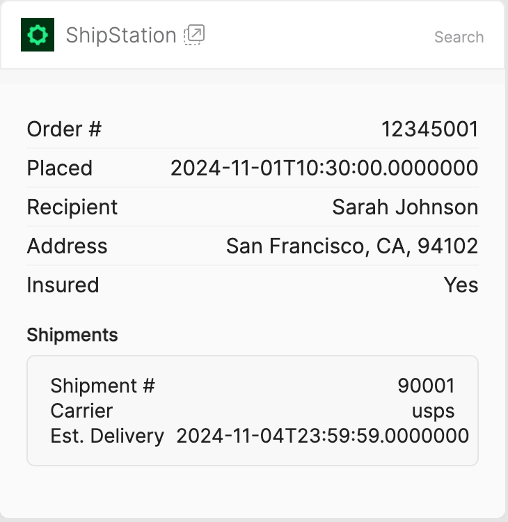Select shipment number 90001
508x522 pixels.
coord(426,386)
